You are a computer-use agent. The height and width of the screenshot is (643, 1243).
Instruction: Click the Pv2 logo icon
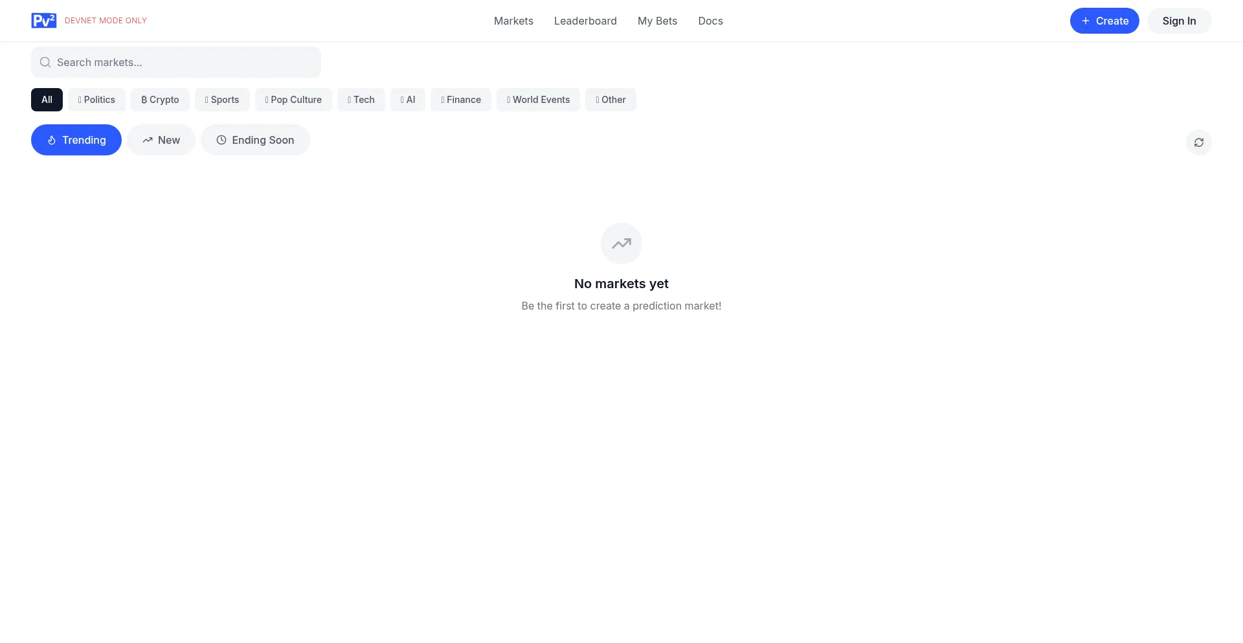pos(43,21)
